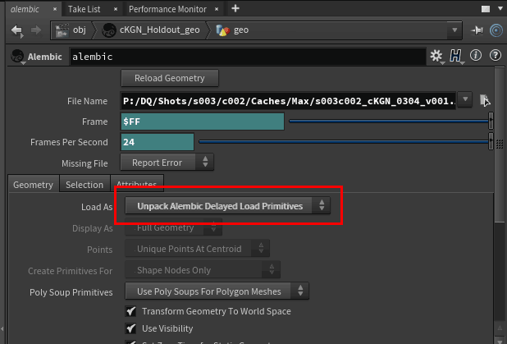The height and width of the screenshot is (344, 507).
Task: Open the Houdini H presets menu
Action: point(455,57)
